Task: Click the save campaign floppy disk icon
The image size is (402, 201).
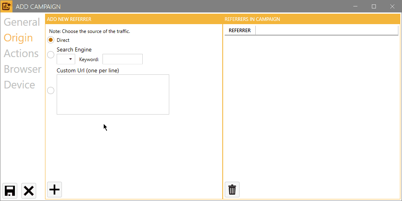Action: (10, 191)
